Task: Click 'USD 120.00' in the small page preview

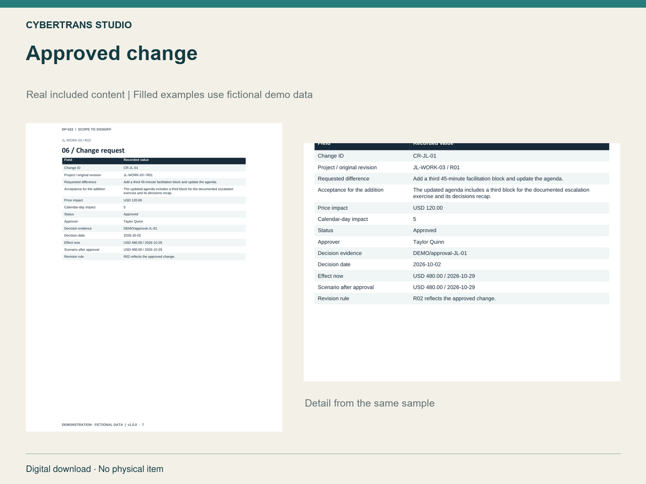Action: tap(133, 200)
